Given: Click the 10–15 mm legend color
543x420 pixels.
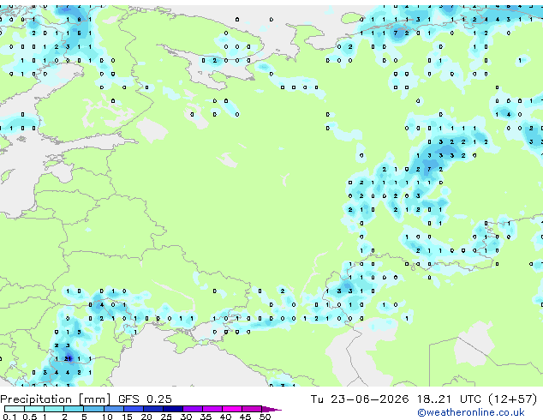Looking at the screenshot, I should (114, 409).
